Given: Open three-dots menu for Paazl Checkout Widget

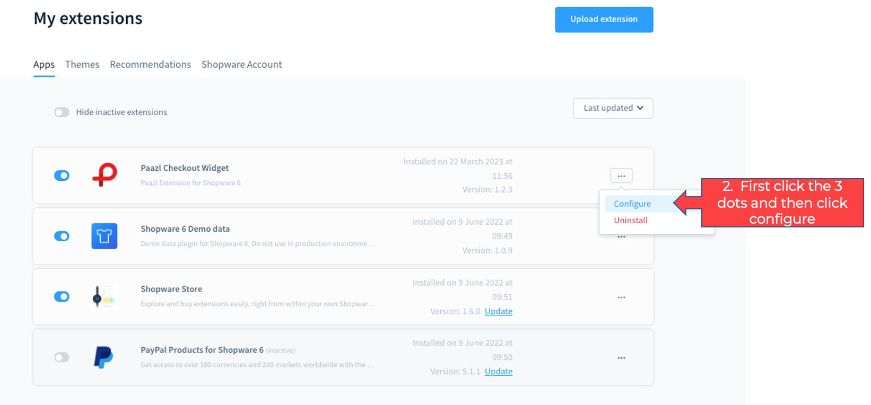Looking at the screenshot, I should [x=621, y=175].
